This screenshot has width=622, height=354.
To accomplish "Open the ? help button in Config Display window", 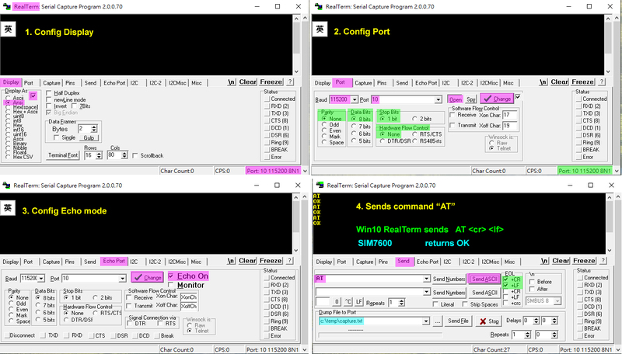I will [x=290, y=82].
